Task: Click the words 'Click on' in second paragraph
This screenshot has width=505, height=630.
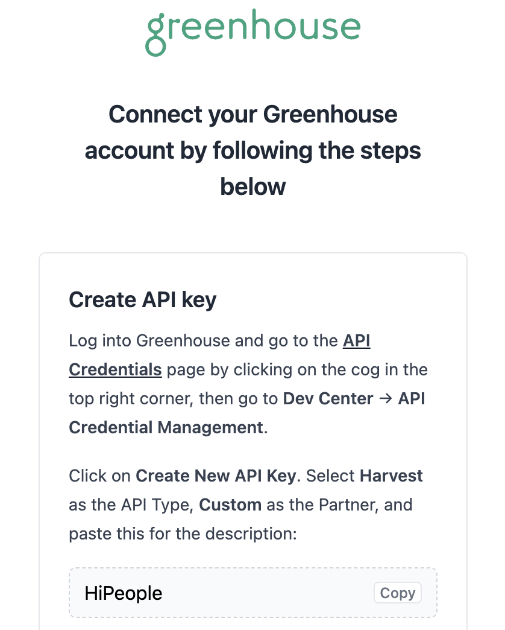Action: click(x=99, y=476)
